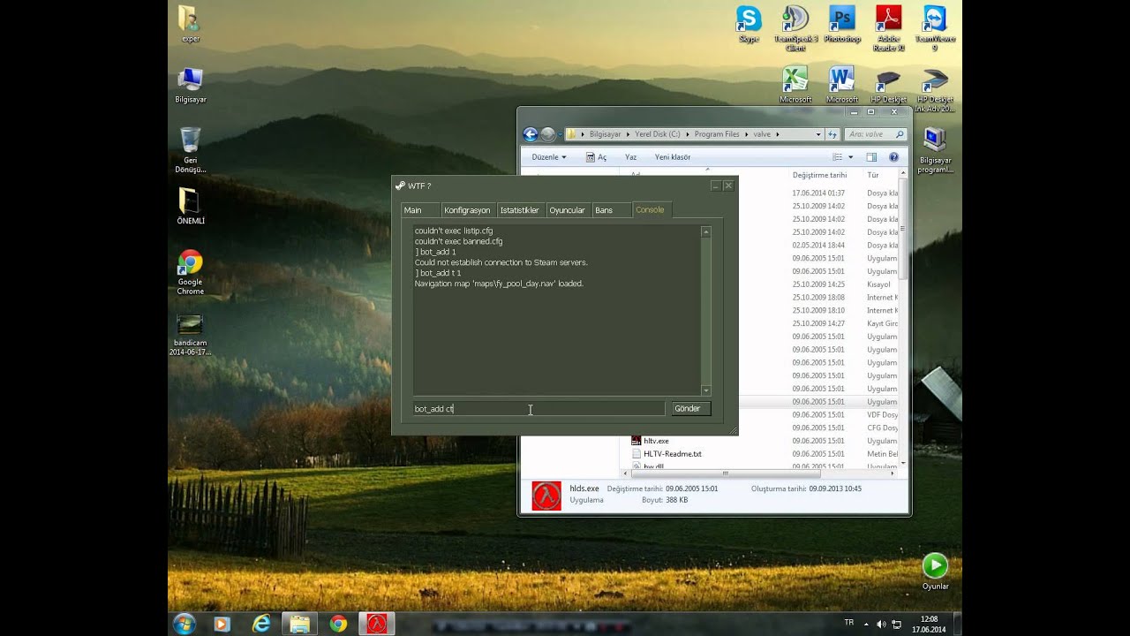Click the Explorer address bar refresh button
Screen dimensions: 1130x636
(x=832, y=134)
